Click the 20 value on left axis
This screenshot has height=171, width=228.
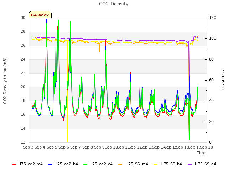[23, 87]
